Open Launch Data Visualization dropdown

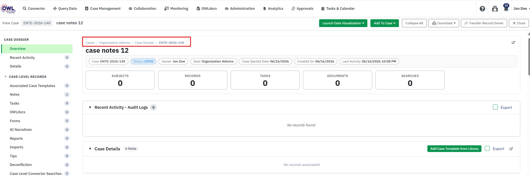click(343, 23)
